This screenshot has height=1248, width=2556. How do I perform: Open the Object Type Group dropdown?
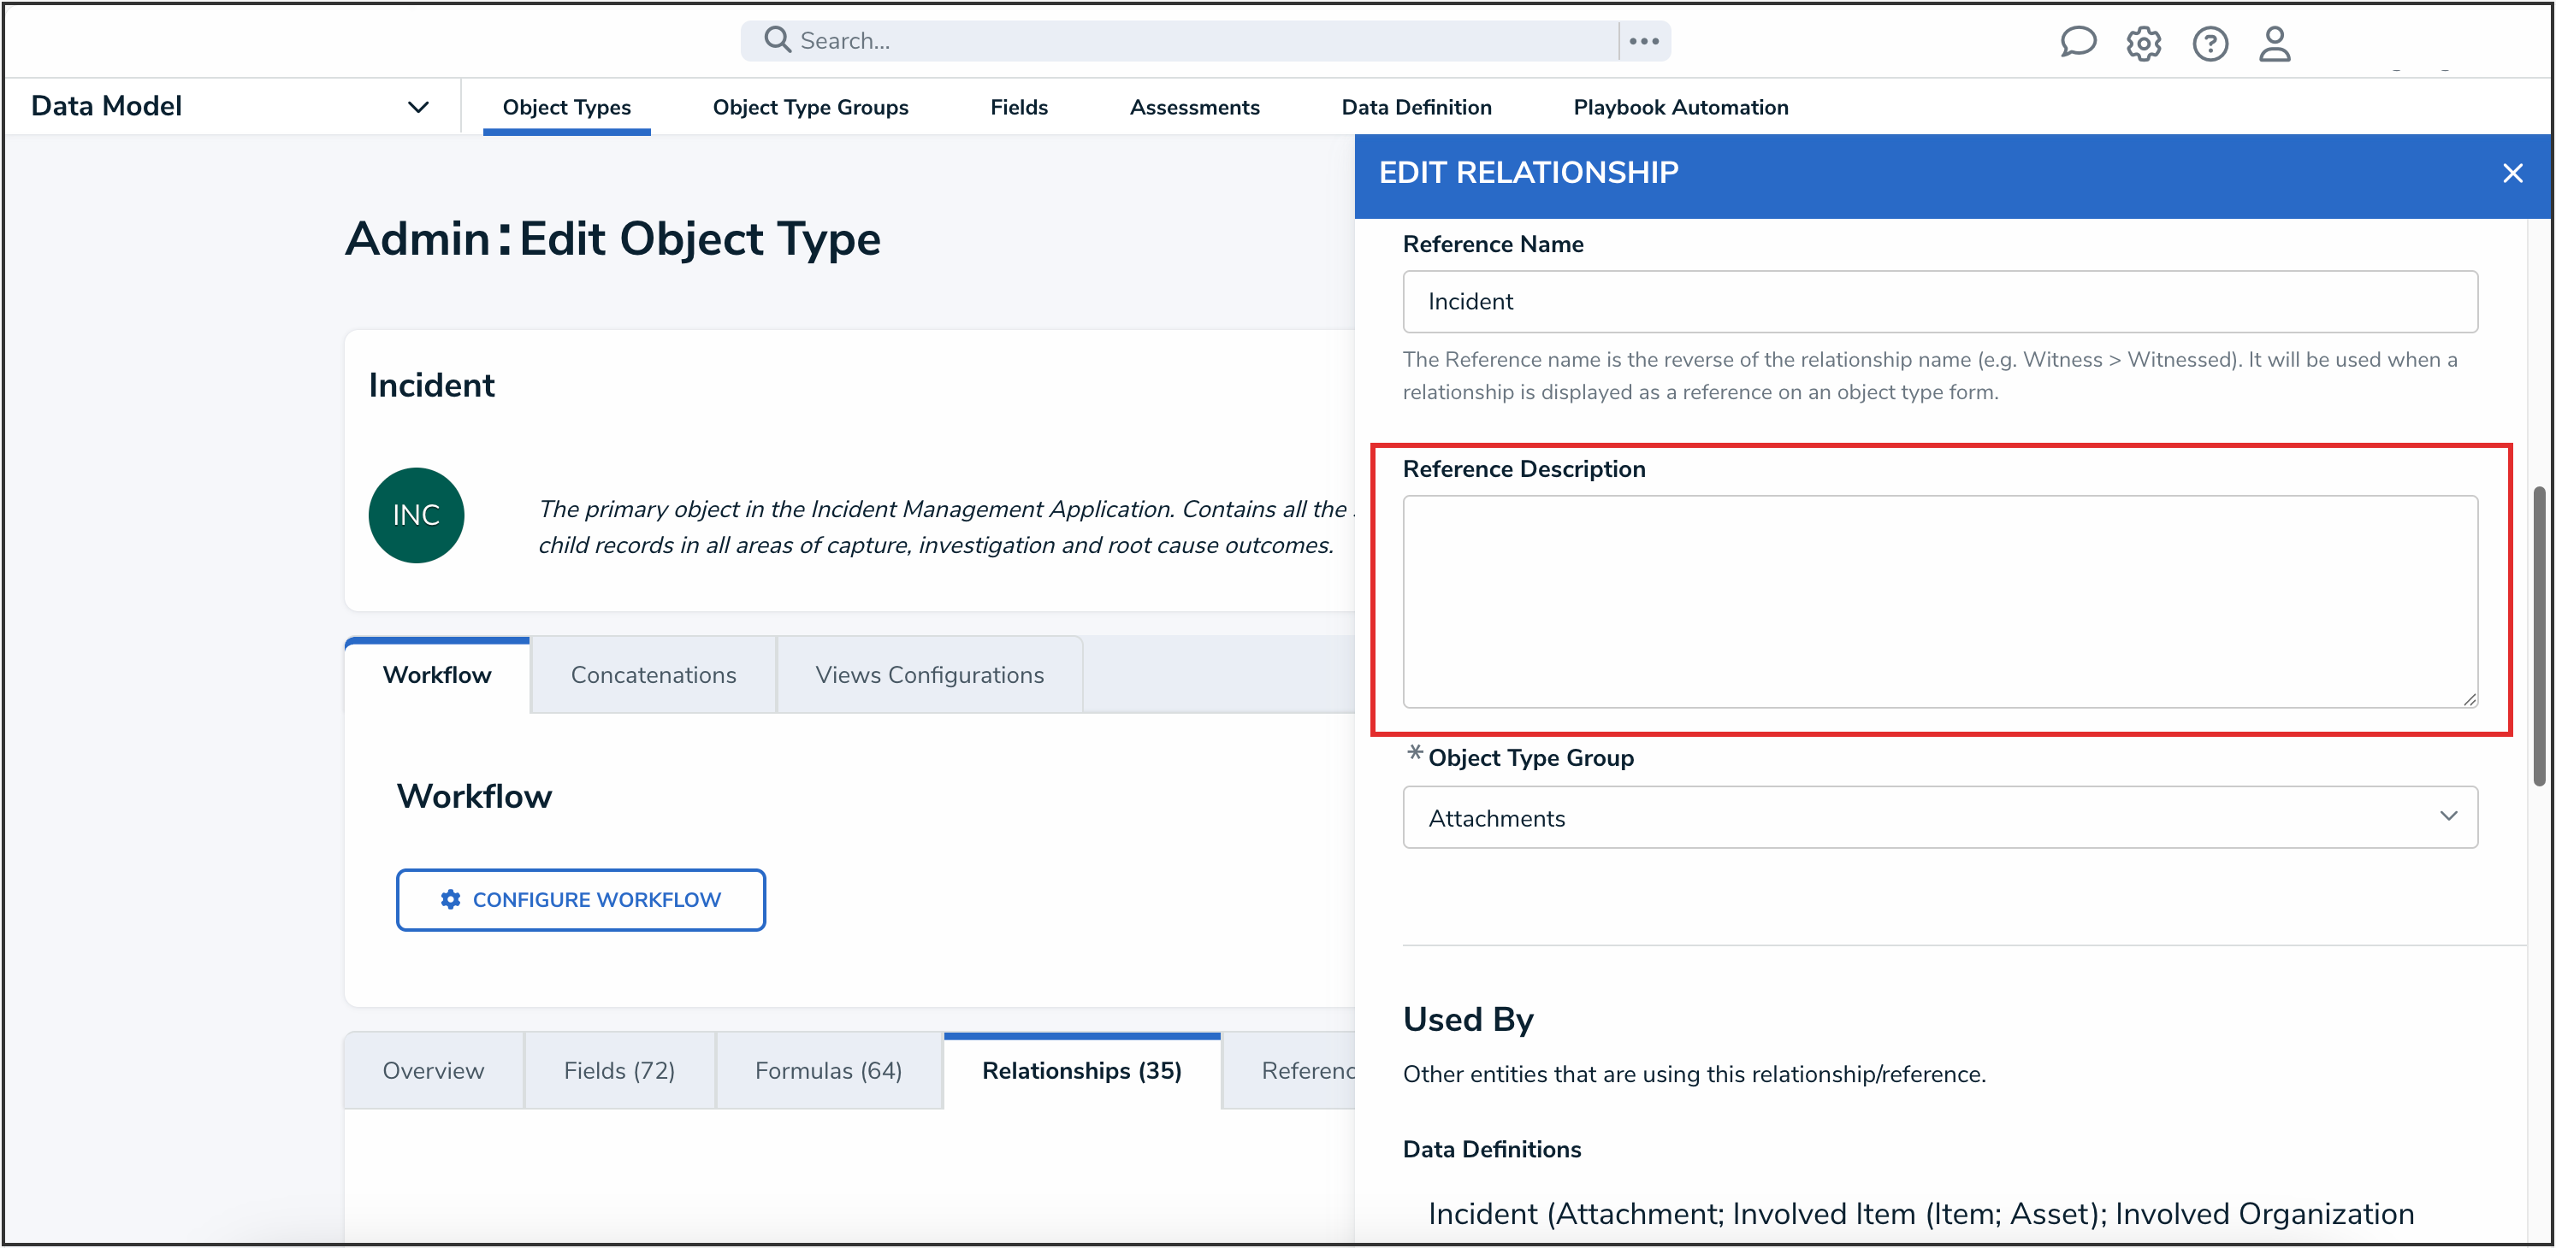point(1940,817)
